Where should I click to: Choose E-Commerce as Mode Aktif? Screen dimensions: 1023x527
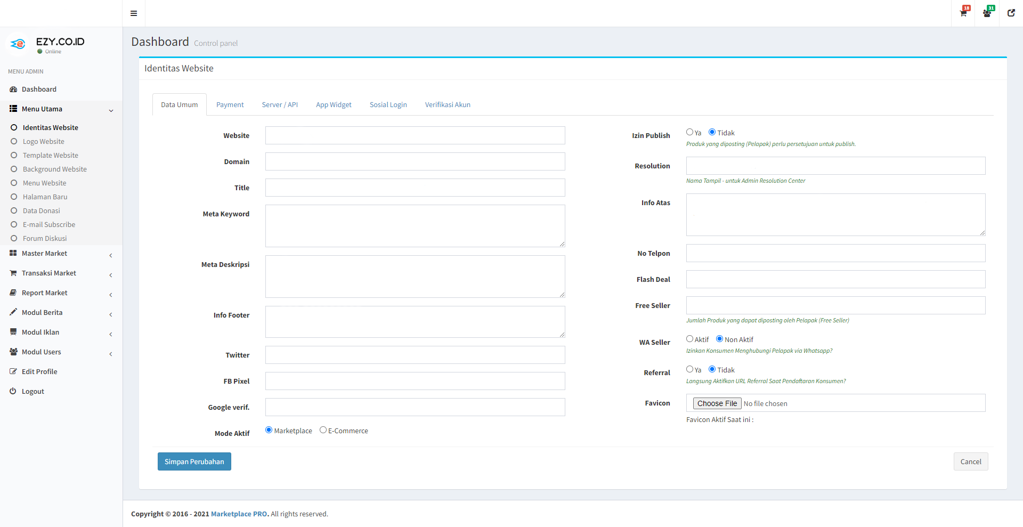[323, 430]
